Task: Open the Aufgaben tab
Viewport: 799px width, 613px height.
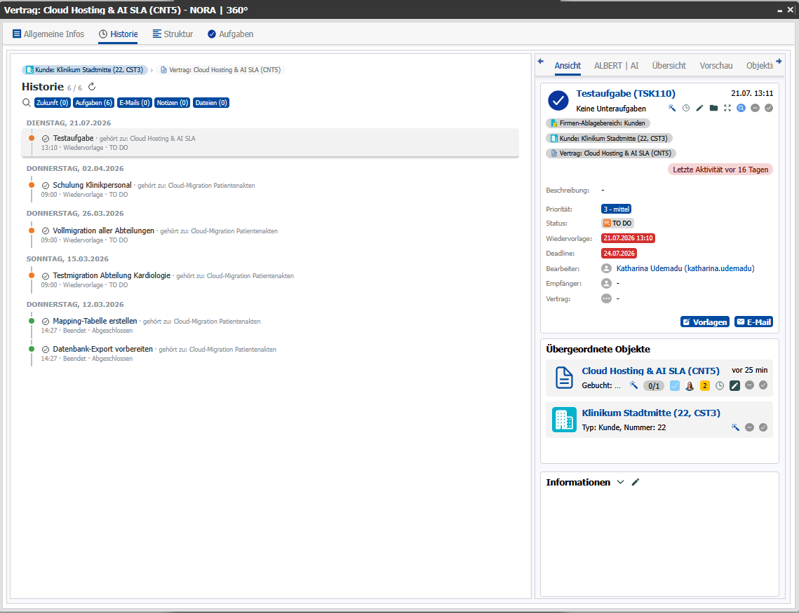Action: [x=230, y=34]
